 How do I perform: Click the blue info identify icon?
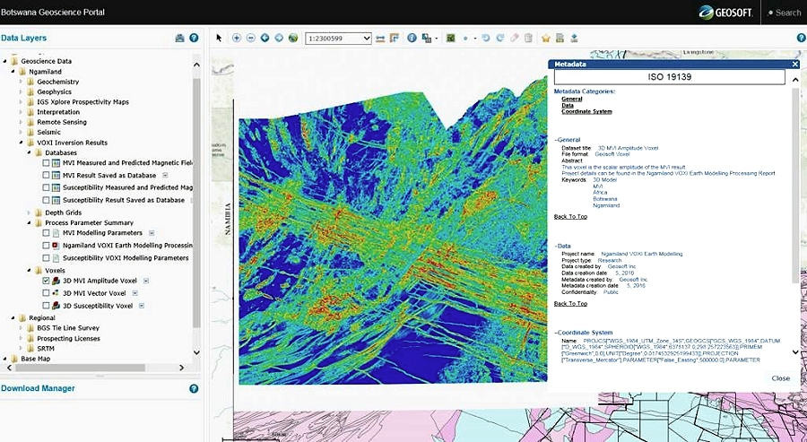[x=412, y=39]
